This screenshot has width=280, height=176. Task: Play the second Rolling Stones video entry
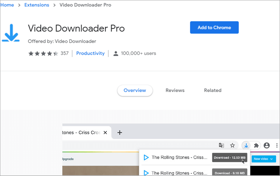tap(146, 173)
